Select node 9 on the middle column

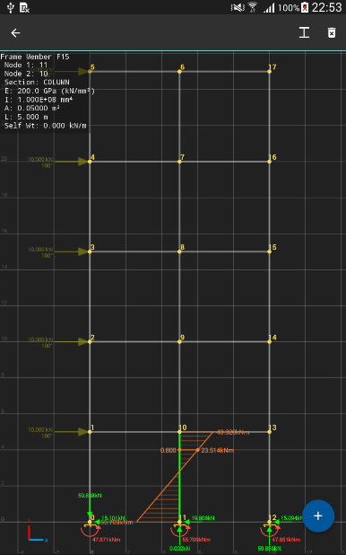coord(179,341)
